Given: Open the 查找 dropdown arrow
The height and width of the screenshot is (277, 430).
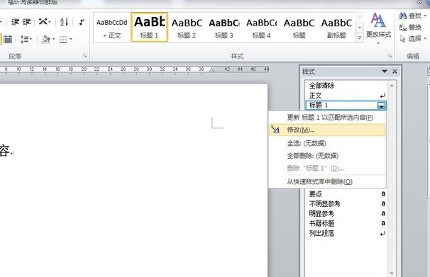Looking at the screenshot, I should (x=425, y=16).
